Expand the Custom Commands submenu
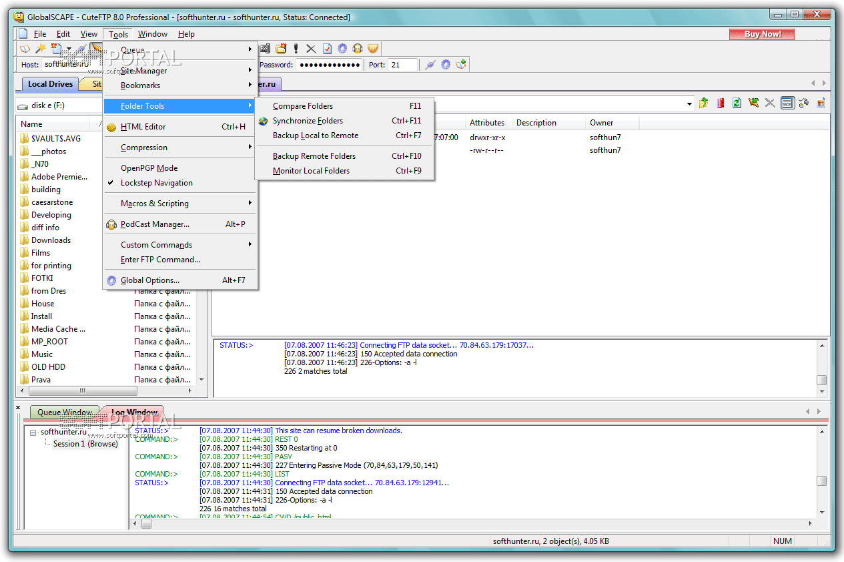Viewport: 844px width, 562px height. [x=180, y=245]
